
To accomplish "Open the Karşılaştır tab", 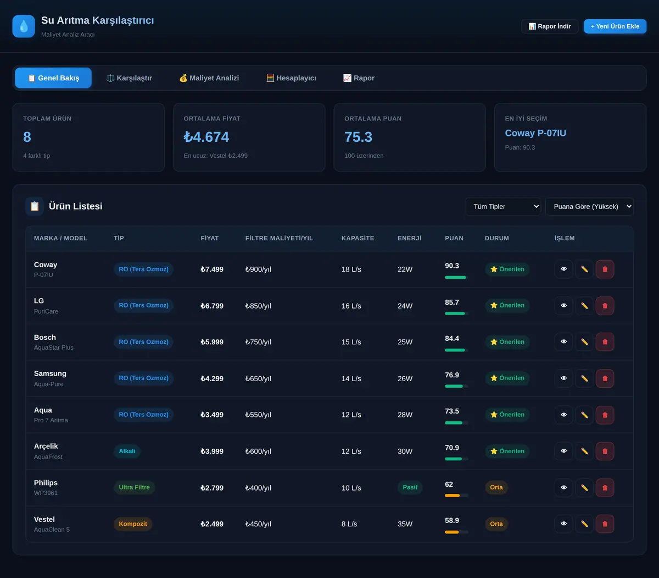I will pos(129,78).
